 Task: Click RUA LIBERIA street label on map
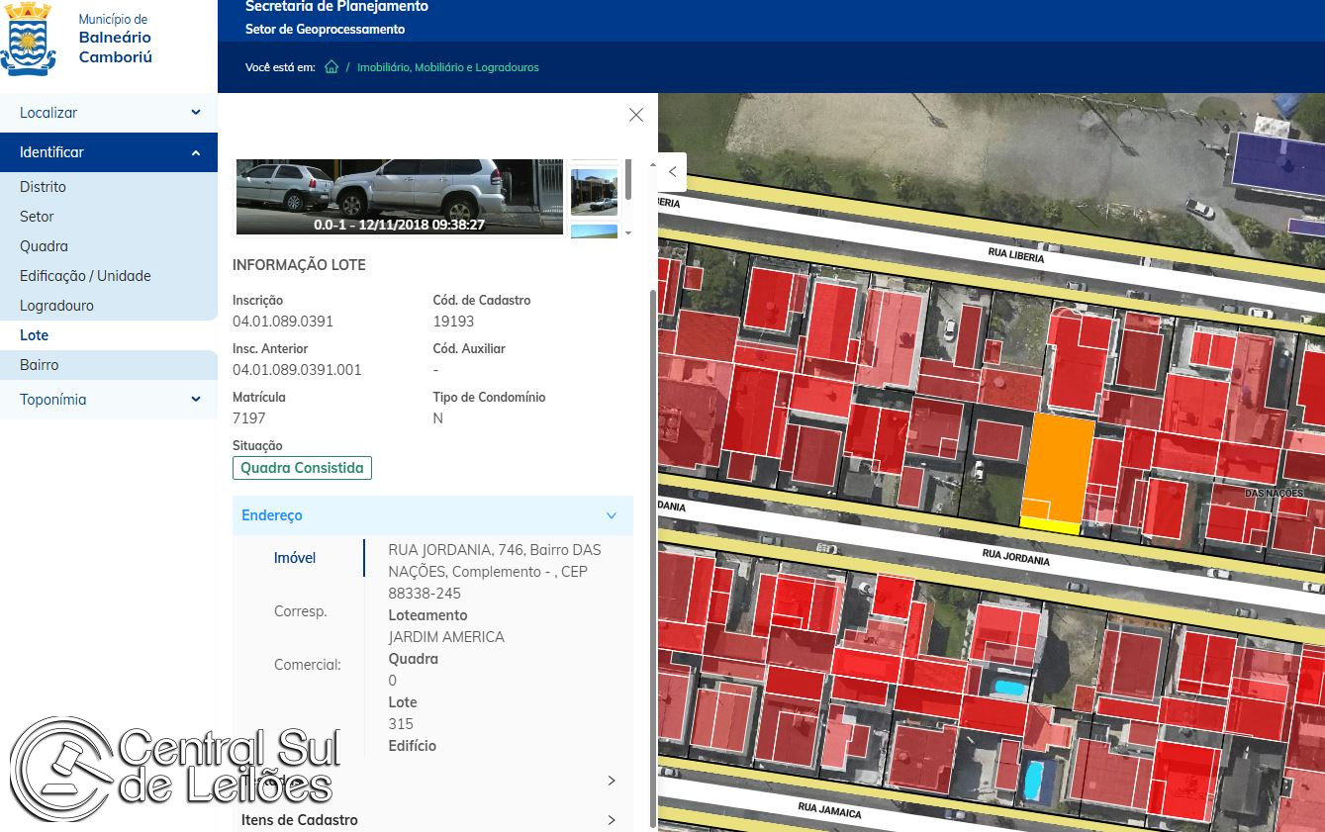coord(1015,255)
